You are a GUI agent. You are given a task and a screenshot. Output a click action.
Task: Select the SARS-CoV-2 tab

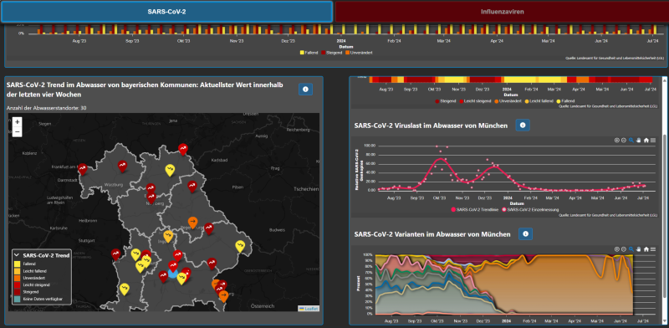click(166, 12)
